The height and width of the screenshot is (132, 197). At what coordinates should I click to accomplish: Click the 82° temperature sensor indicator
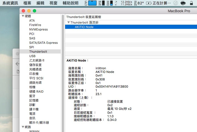139,3
